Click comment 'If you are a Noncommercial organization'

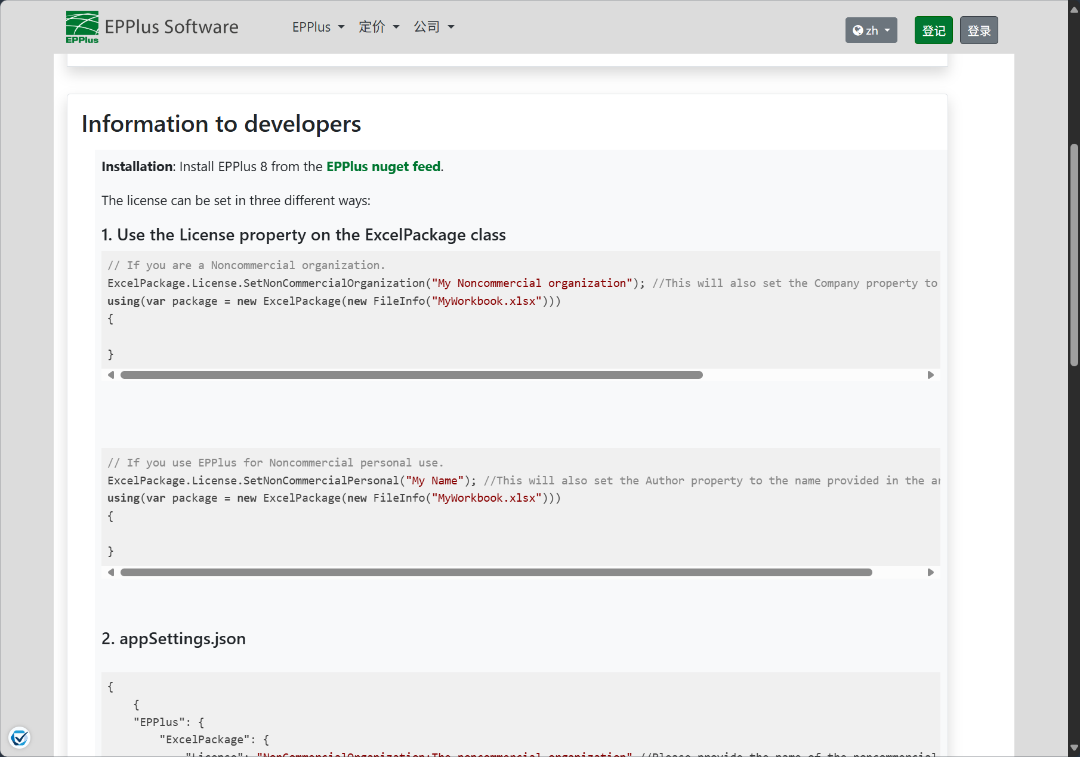click(x=246, y=265)
